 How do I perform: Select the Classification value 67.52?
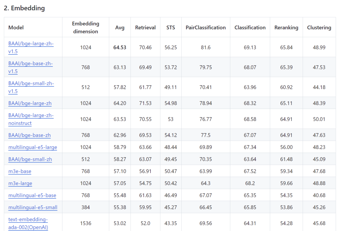point(250,171)
